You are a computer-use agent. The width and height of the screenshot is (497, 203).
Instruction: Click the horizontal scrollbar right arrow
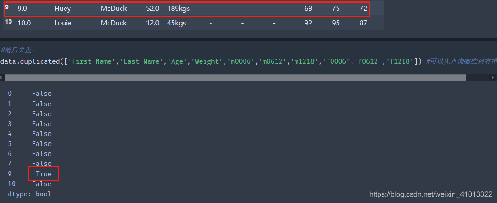[492, 78]
